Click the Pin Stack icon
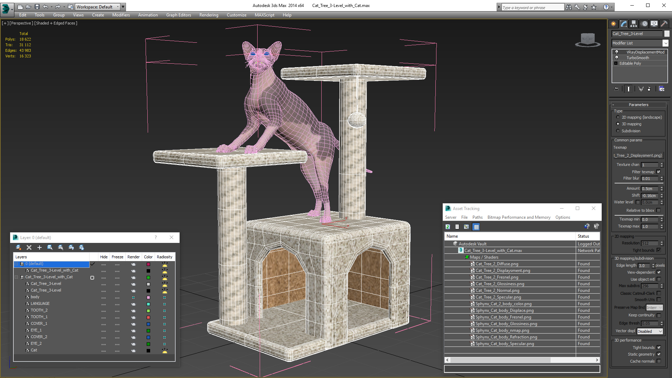The image size is (672, 378). (616, 89)
